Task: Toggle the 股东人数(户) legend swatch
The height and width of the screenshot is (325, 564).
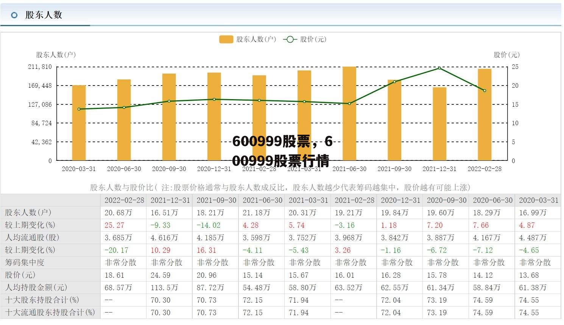Action: click(226, 39)
